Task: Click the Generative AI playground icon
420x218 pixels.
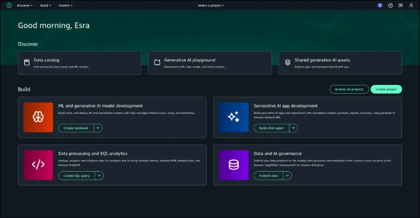Action: 157,63
